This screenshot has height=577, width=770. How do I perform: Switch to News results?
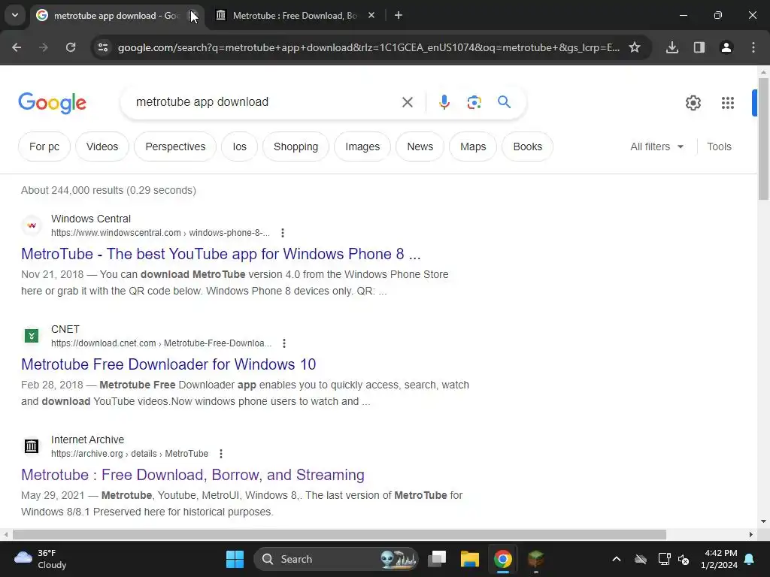(x=420, y=147)
